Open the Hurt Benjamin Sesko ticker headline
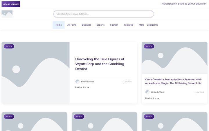 [x=184, y=4]
